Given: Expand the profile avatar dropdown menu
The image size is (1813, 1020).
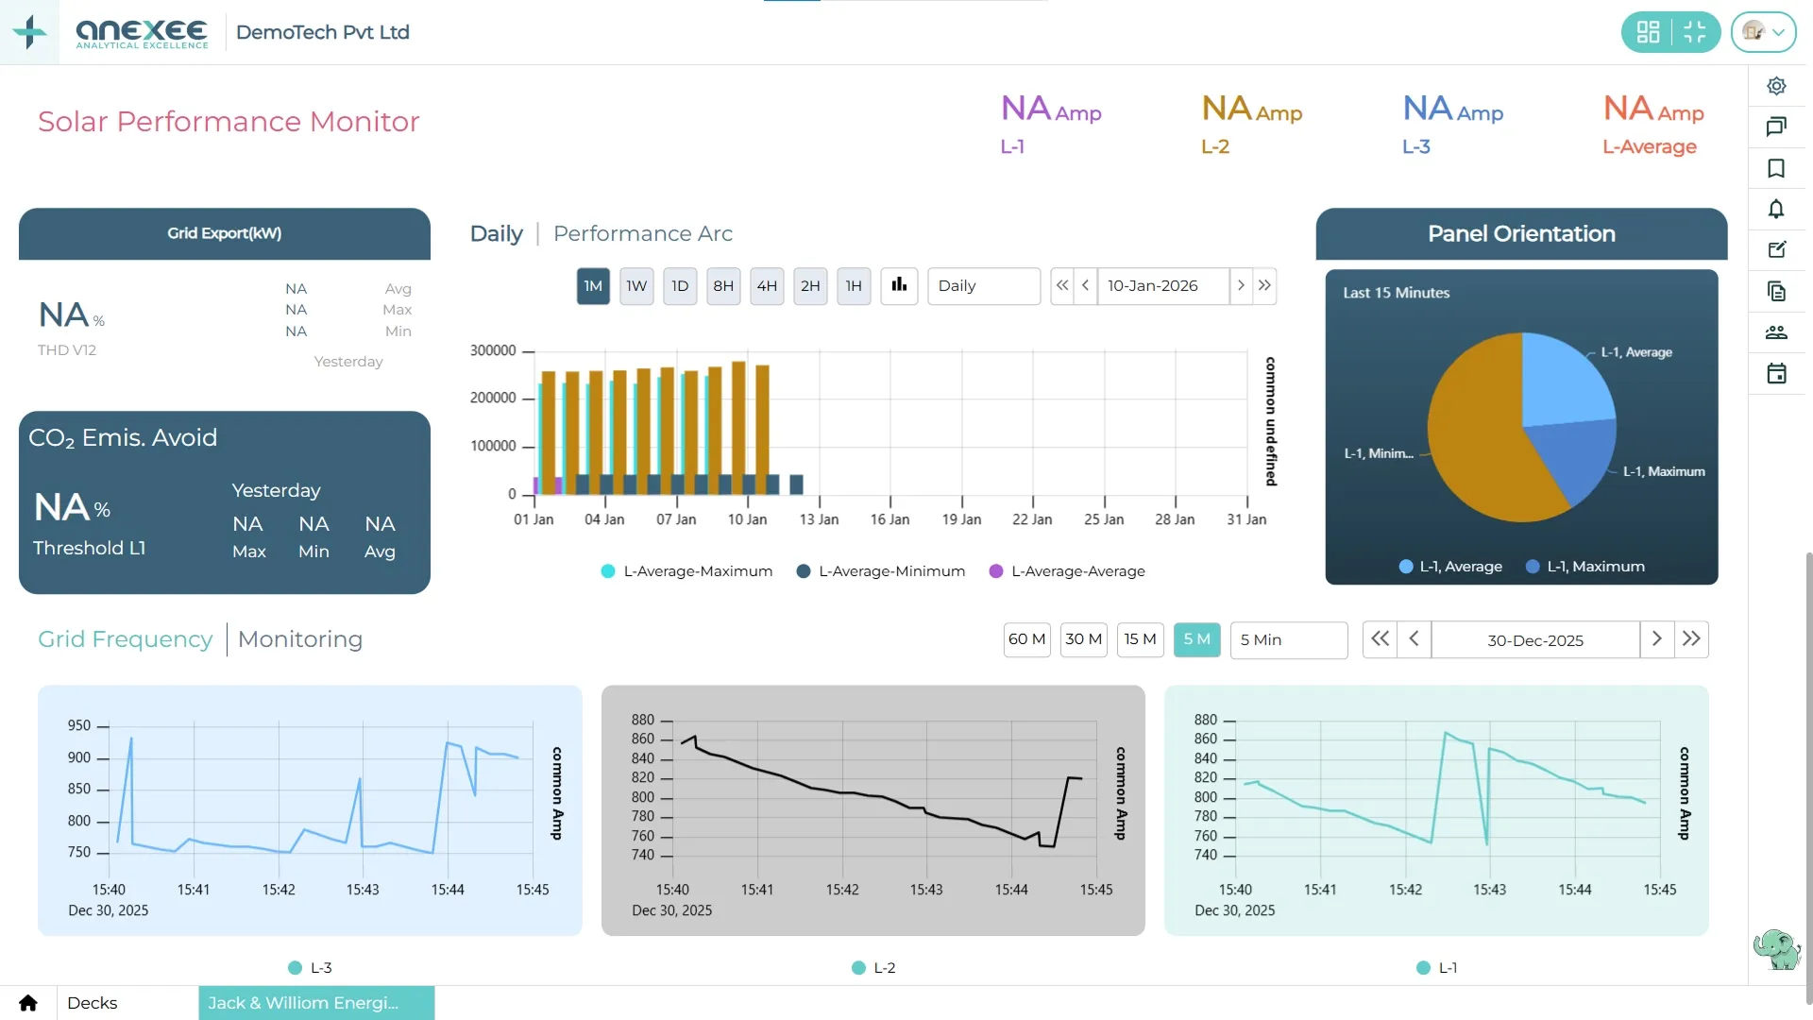Looking at the screenshot, I should [x=1764, y=31].
